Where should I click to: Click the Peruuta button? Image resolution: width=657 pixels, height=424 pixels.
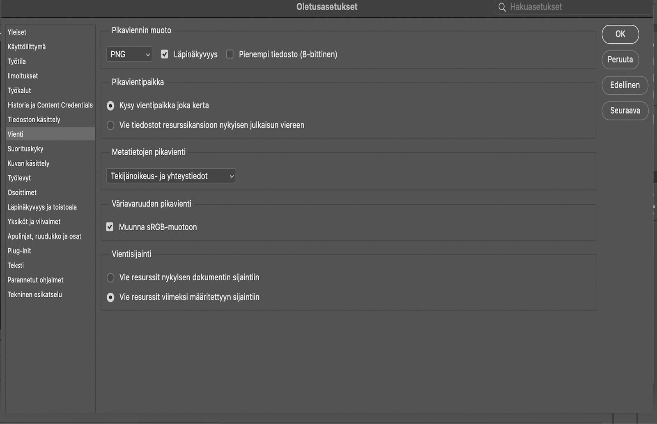click(x=620, y=60)
